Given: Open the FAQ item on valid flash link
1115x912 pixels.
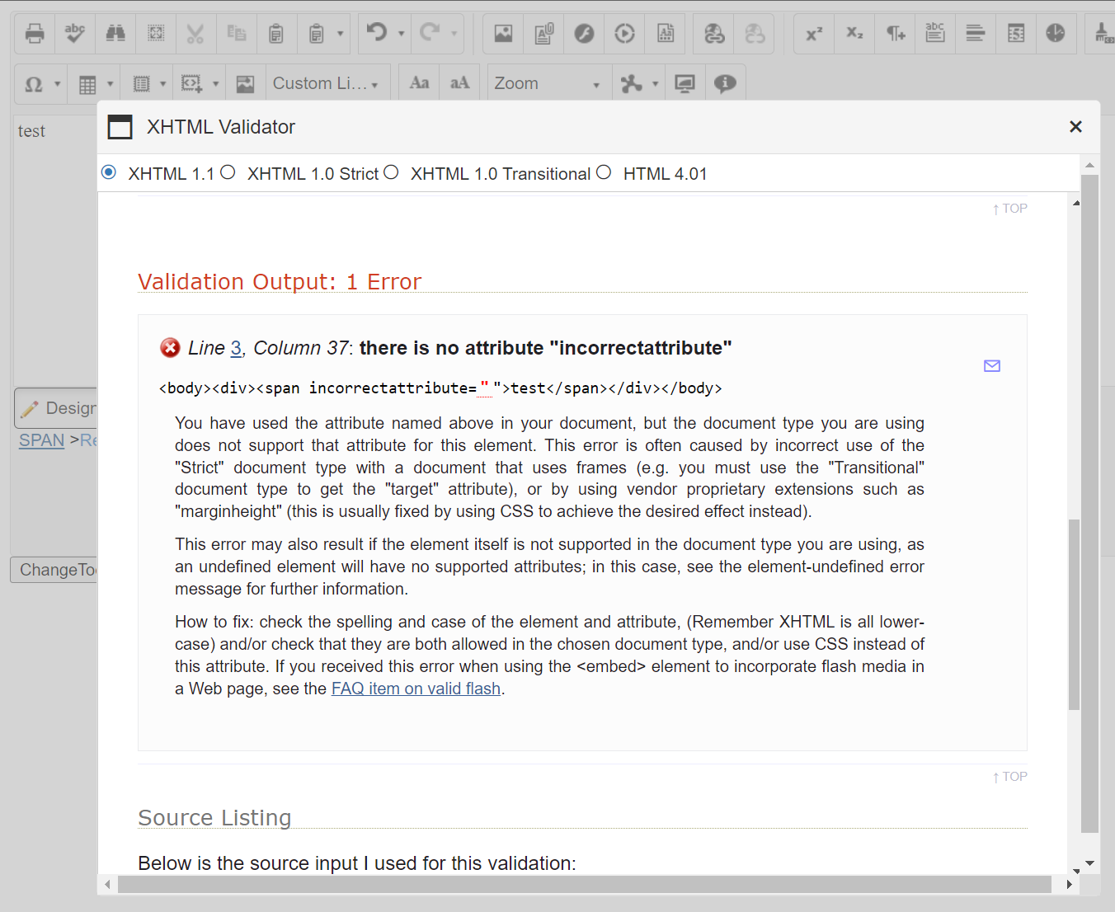Looking at the screenshot, I should click(x=416, y=689).
